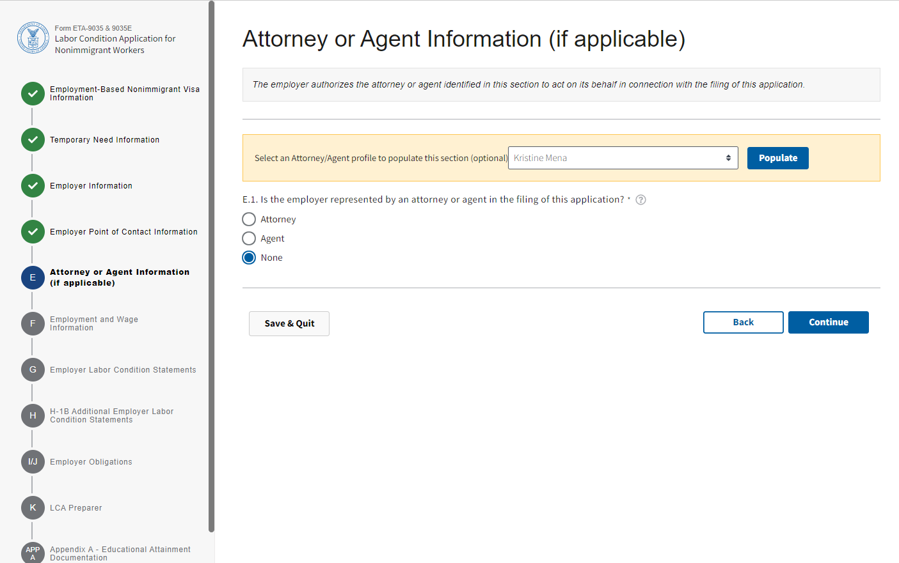The width and height of the screenshot is (899, 563).
Task: Open Employer Labor Condition Statements section
Action: click(123, 370)
